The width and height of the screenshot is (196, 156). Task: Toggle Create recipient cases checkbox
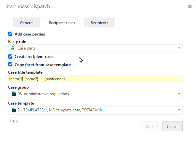point(10,56)
